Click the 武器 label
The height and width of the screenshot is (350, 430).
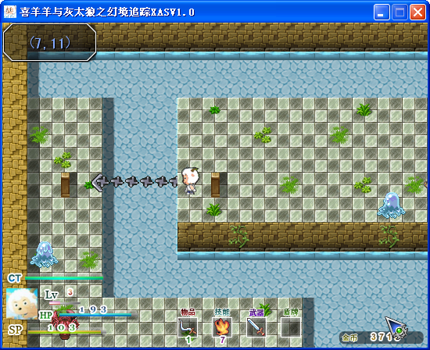(x=256, y=312)
